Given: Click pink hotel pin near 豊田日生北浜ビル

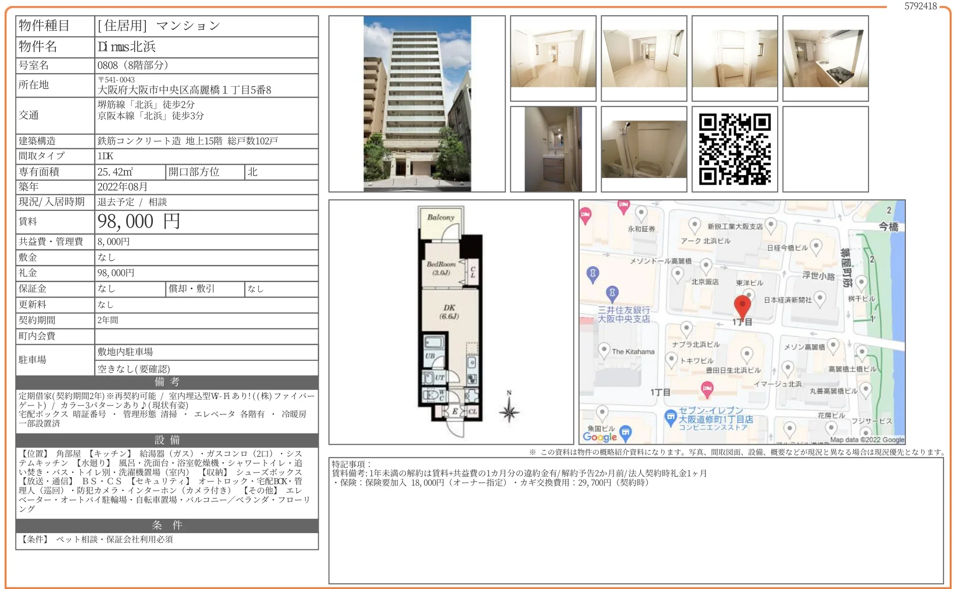Looking at the screenshot, I should [x=707, y=389].
